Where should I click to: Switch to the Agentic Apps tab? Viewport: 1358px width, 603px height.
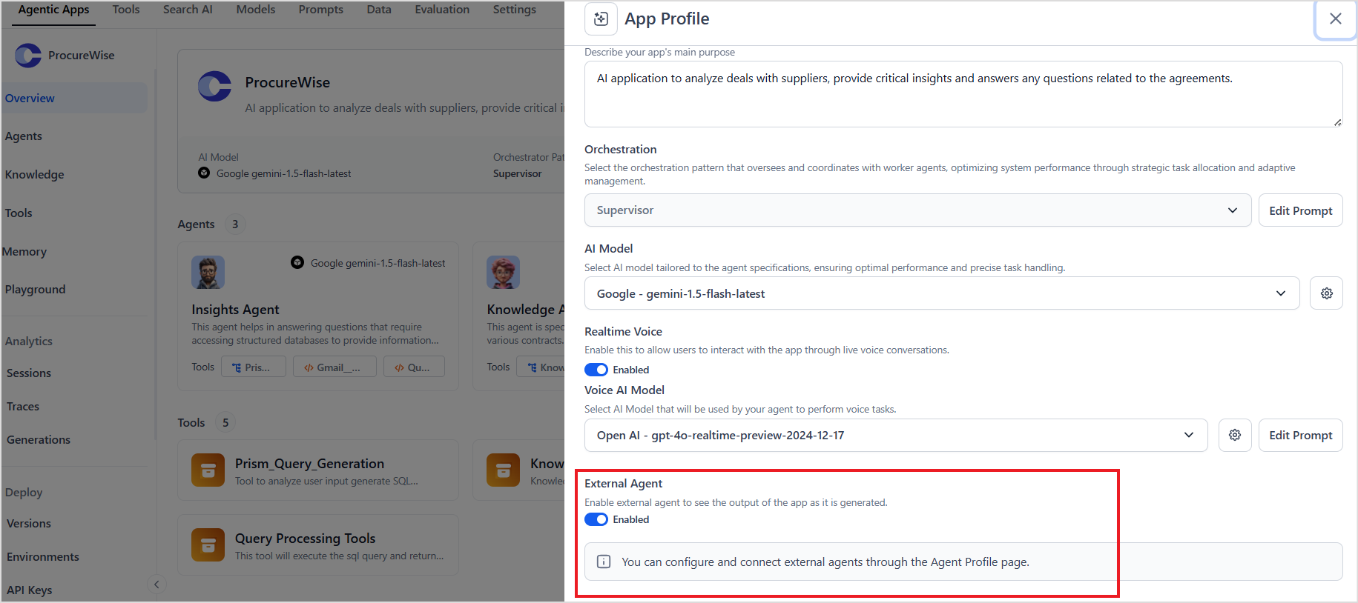tap(53, 10)
